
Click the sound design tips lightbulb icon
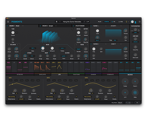click(126, 22)
